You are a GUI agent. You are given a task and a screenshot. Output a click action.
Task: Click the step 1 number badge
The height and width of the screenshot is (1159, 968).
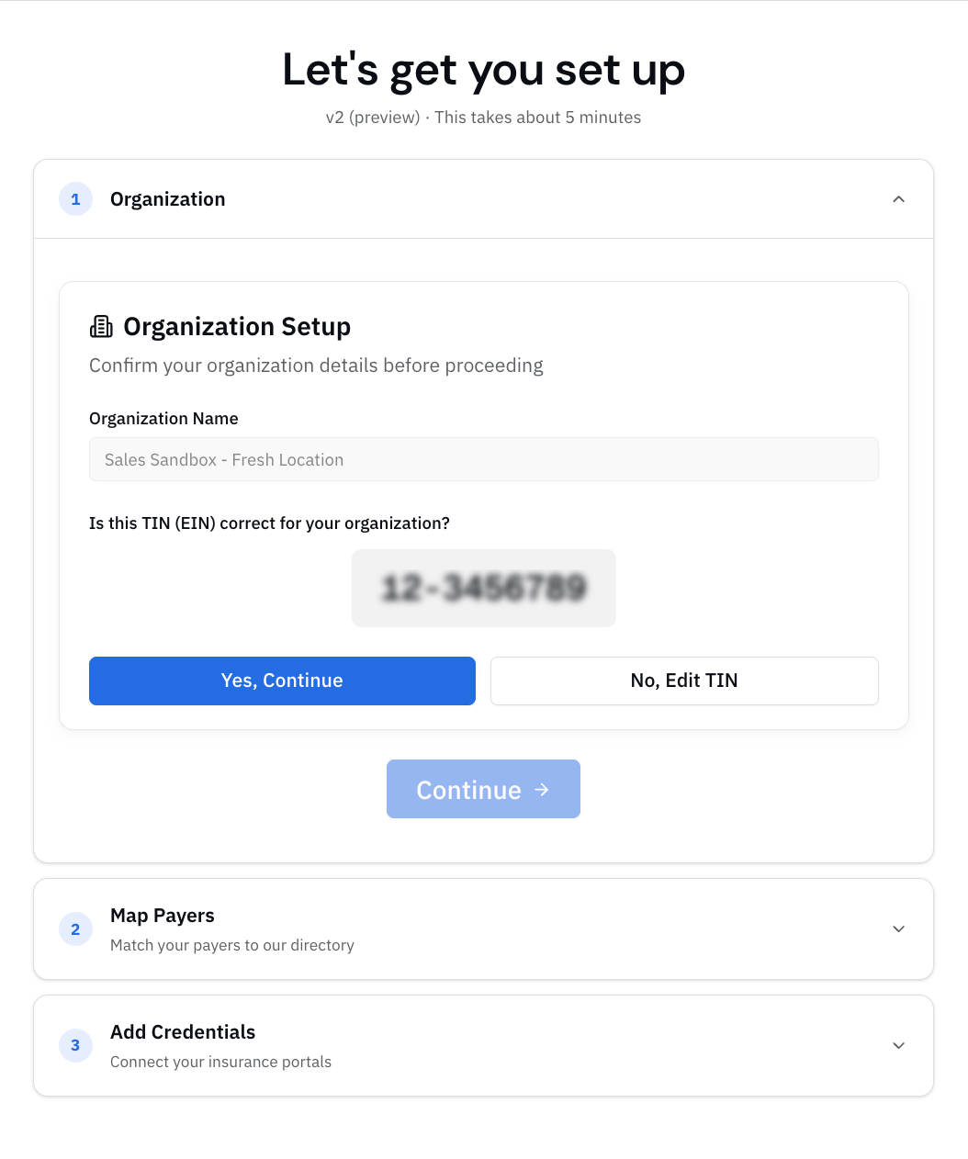(75, 199)
